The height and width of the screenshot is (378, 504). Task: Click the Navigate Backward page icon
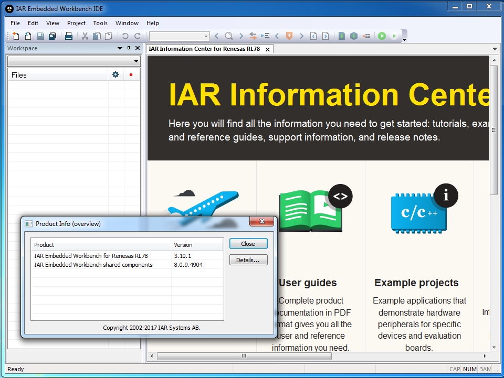coord(313,36)
